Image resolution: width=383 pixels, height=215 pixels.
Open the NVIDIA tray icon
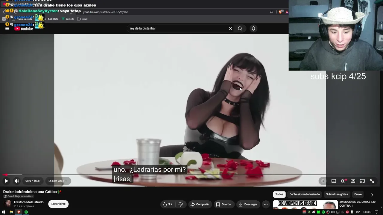309,212
